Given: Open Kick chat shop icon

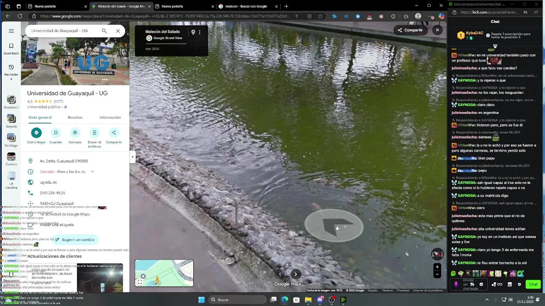Looking at the screenshot, I should tap(510, 284).
